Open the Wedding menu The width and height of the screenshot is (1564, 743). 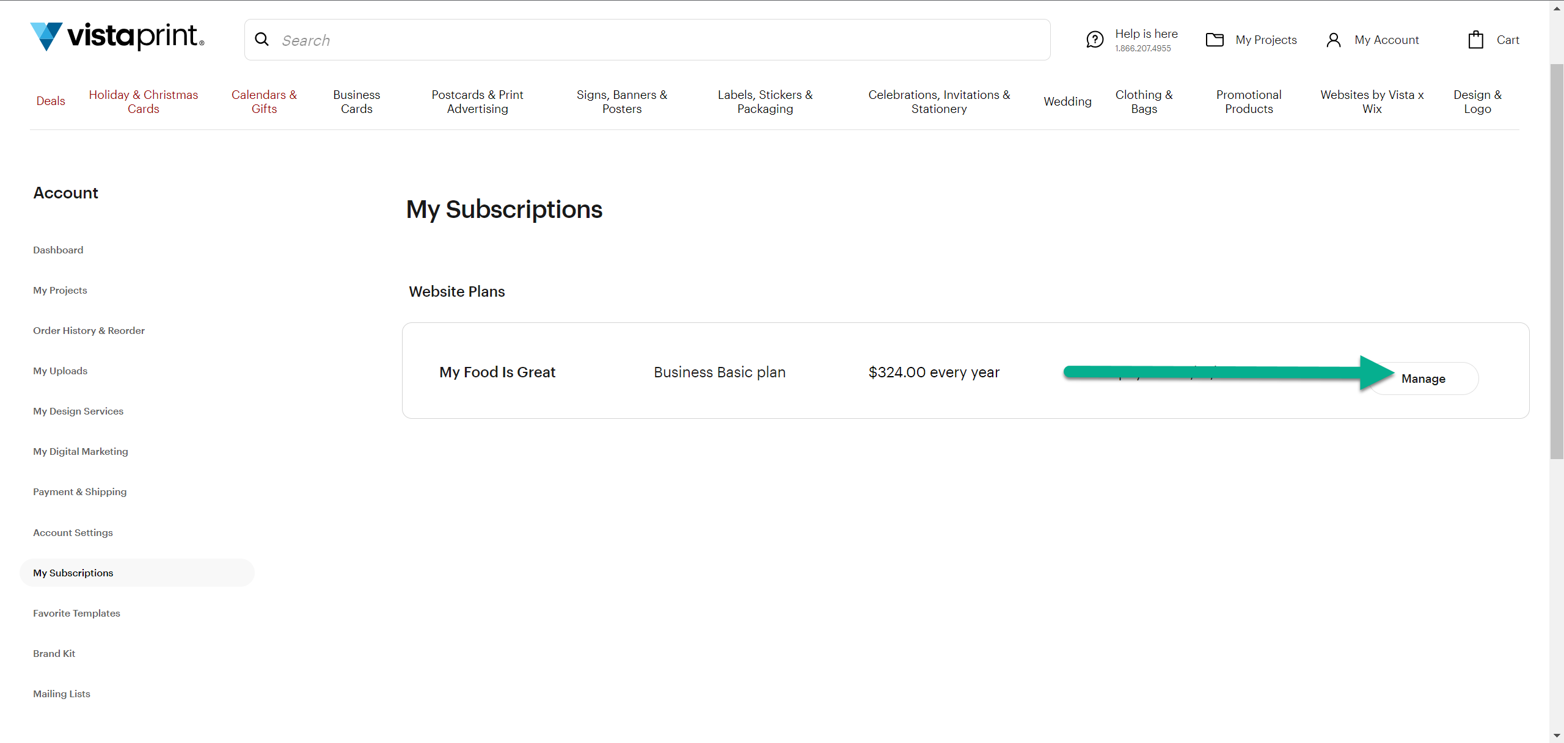(x=1067, y=101)
